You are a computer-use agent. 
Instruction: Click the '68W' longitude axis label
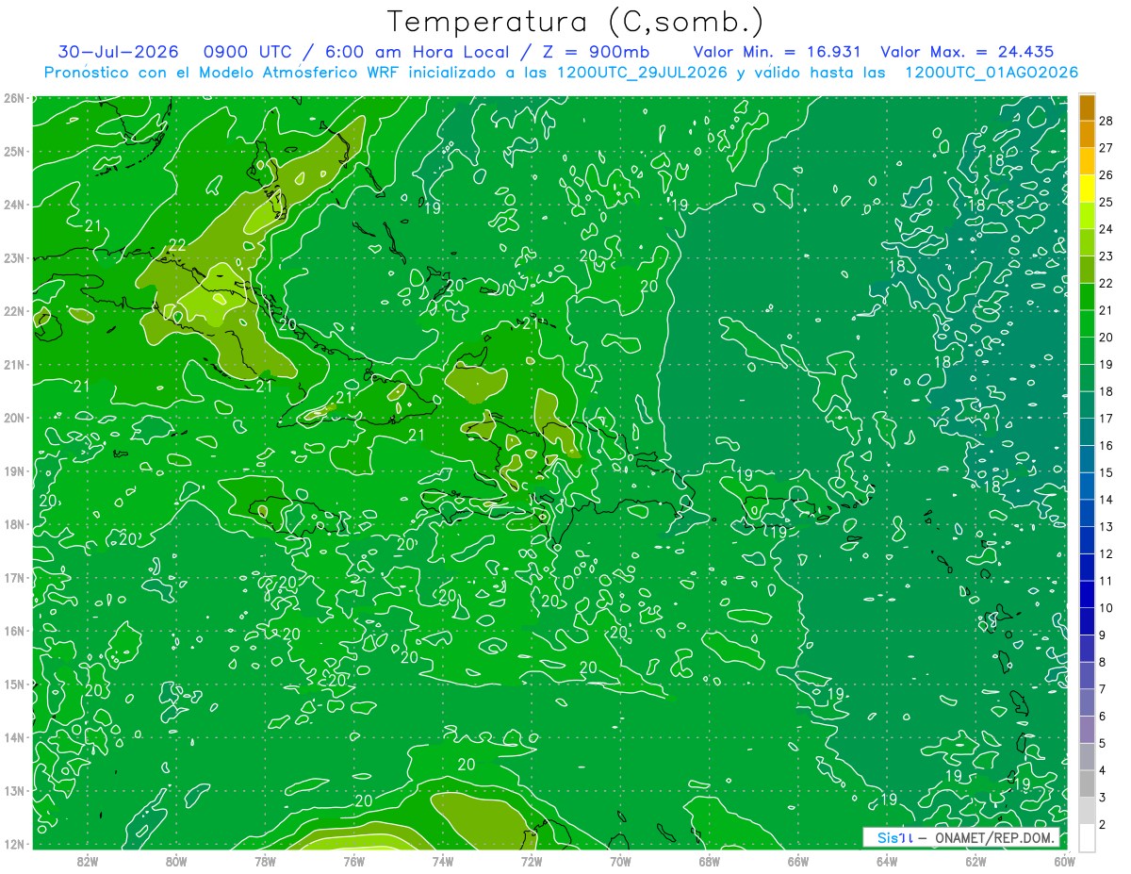709,861
